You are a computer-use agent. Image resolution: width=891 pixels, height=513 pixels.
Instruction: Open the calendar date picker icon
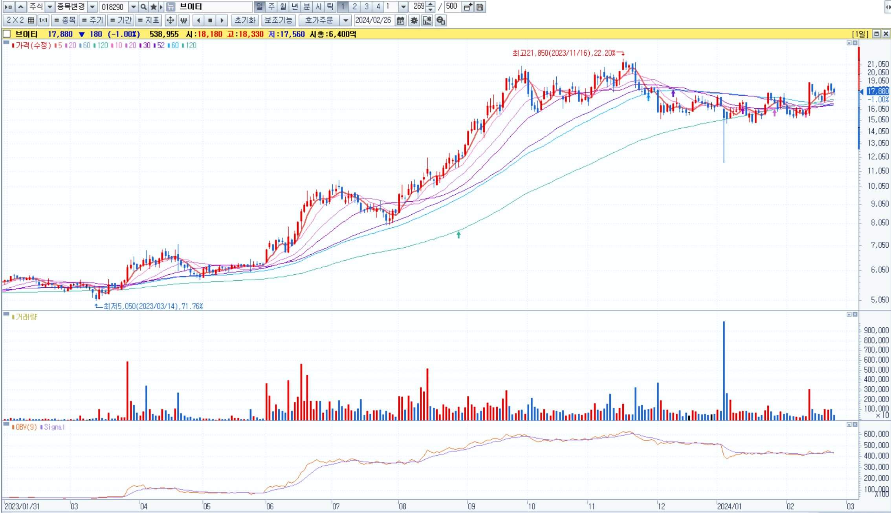point(400,20)
